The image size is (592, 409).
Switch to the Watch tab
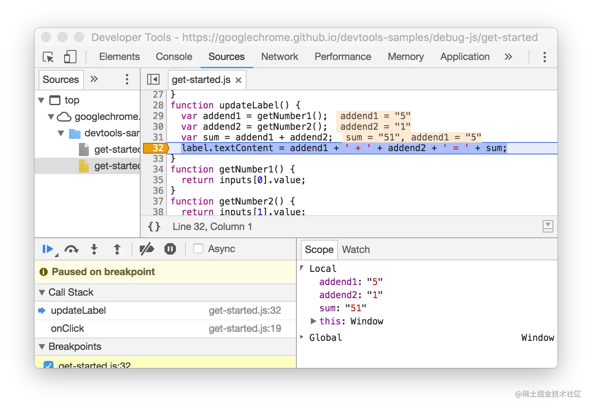356,250
